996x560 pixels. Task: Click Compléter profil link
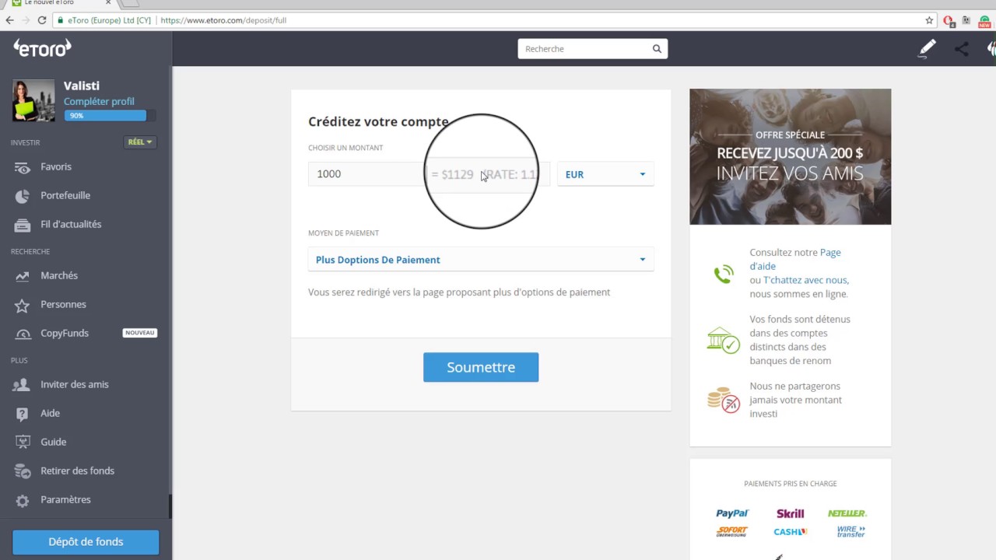coord(99,101)
